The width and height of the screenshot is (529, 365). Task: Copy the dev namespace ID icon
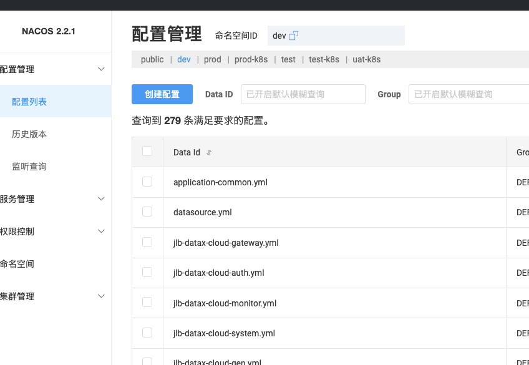point(294,36)
